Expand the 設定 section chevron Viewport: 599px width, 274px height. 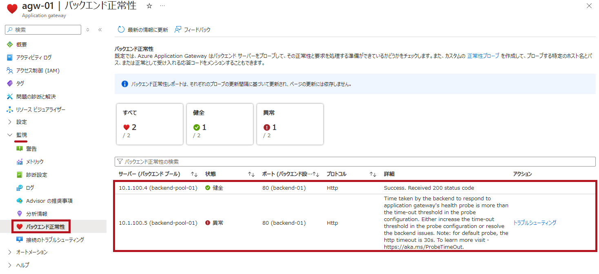pos(10,122)
